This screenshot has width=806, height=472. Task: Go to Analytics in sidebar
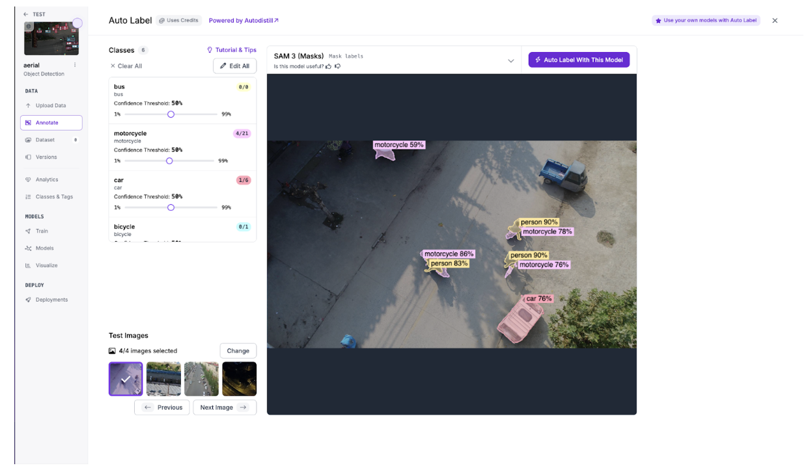click(x=46, y=179)
